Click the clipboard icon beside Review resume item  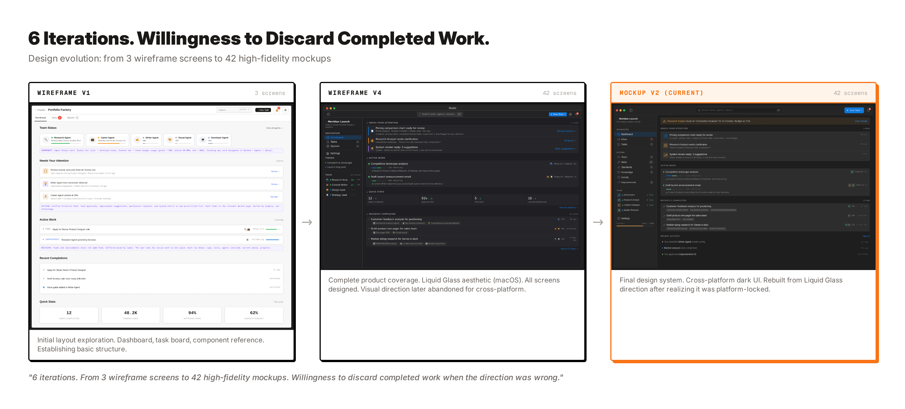click(x=45, y=171)
